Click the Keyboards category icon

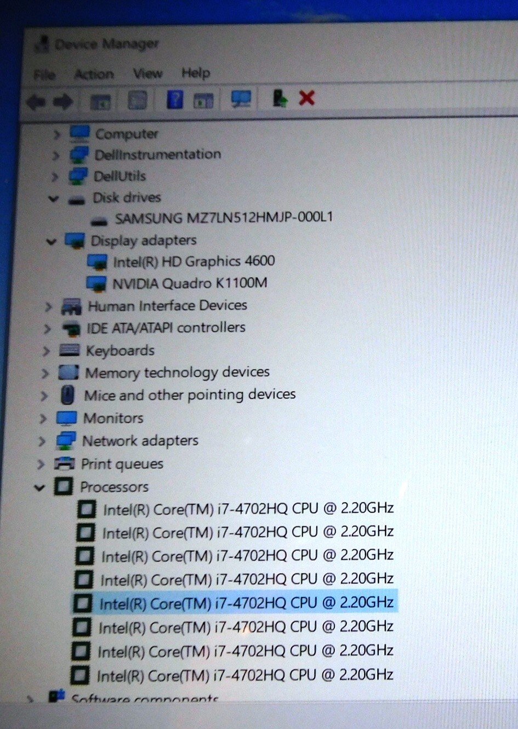coord(70,350)
